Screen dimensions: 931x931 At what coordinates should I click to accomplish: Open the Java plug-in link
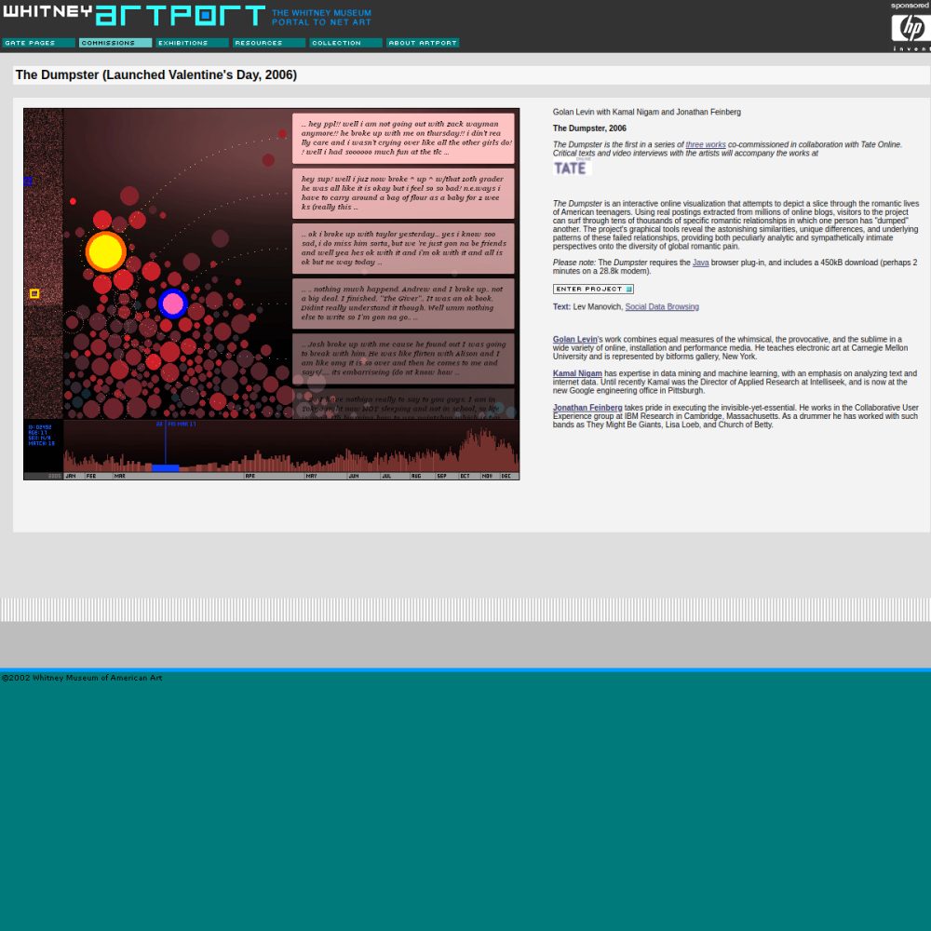(x=701, y=263)
